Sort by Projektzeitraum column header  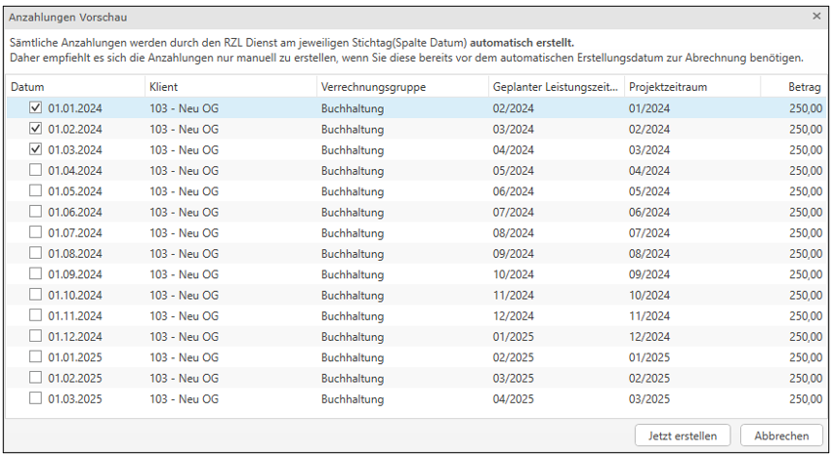coord(689,87)
